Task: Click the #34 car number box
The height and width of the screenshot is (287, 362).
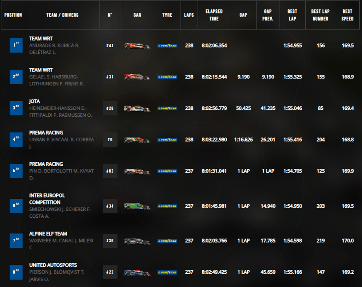Action: [110, 206]
